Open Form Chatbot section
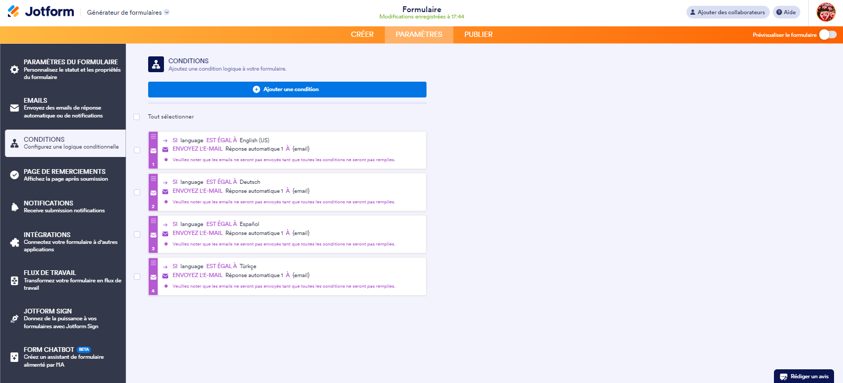Screen dimensions: 843x383 [x=65, y=357]
